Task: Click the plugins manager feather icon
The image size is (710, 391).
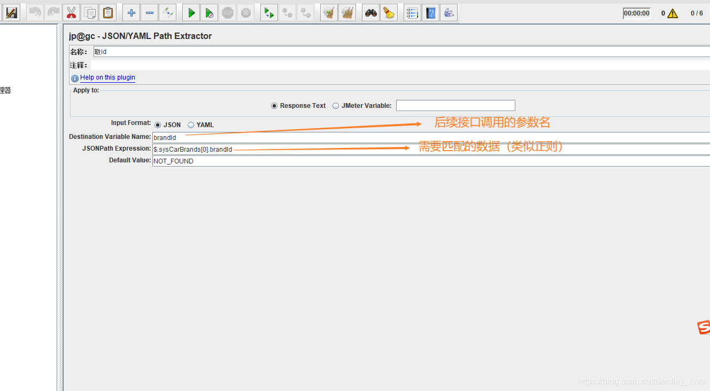Action: (x=449, y=13)
